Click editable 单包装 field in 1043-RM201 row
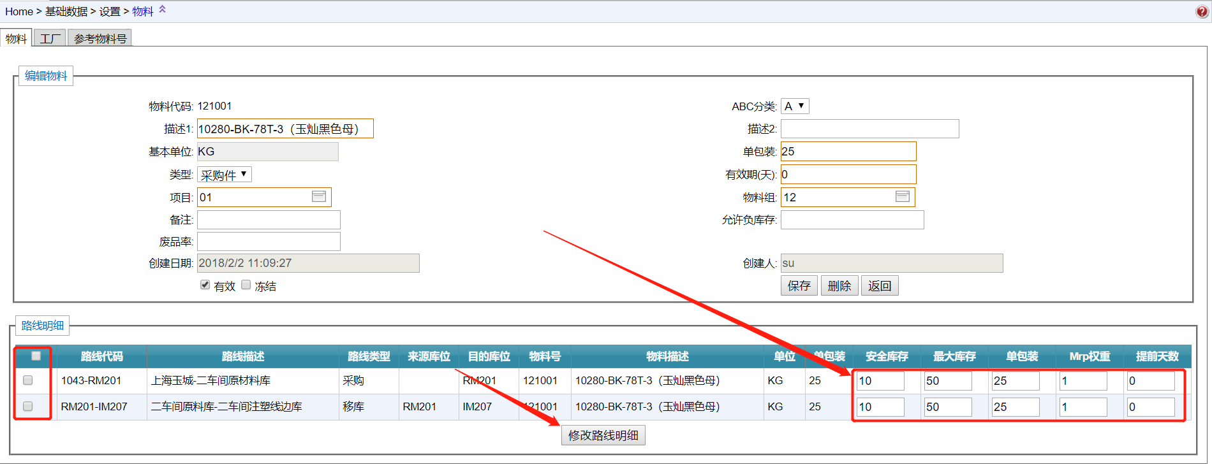The height and width of the screenshot is (467, 1212). 1016,381
